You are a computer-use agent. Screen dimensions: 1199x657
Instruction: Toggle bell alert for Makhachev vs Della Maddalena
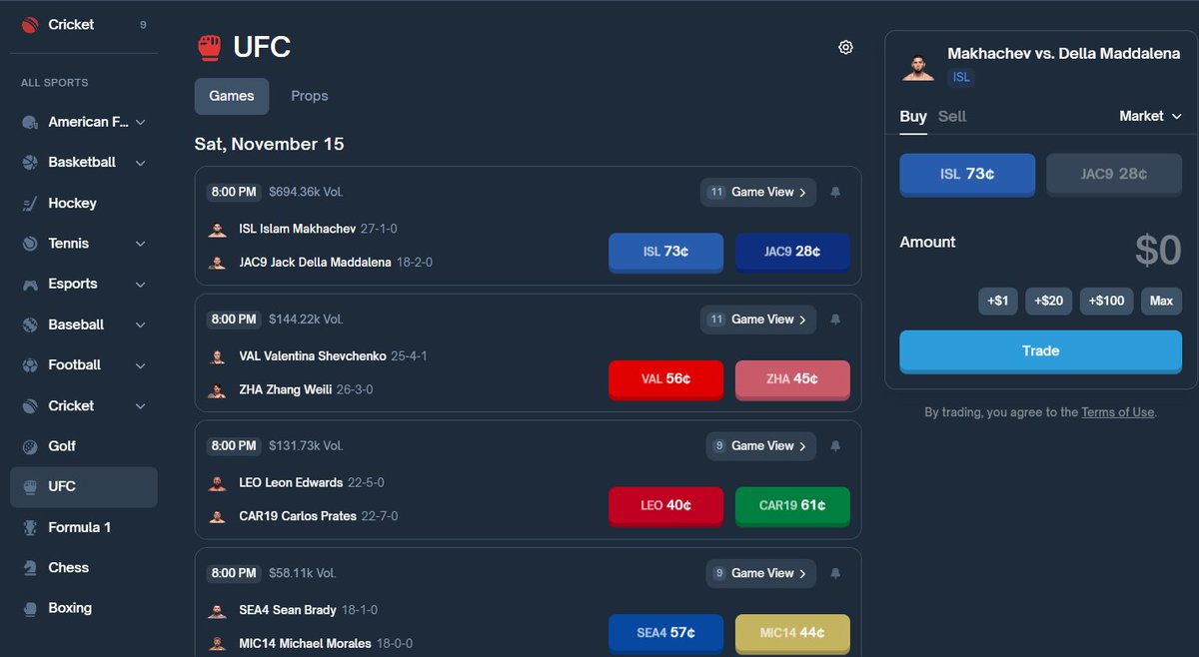point(835,192)
